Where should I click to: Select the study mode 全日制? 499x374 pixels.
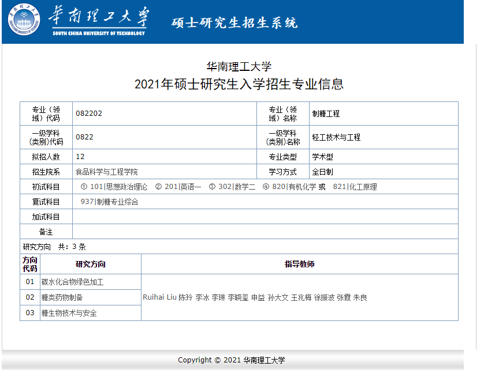[322, 172]
